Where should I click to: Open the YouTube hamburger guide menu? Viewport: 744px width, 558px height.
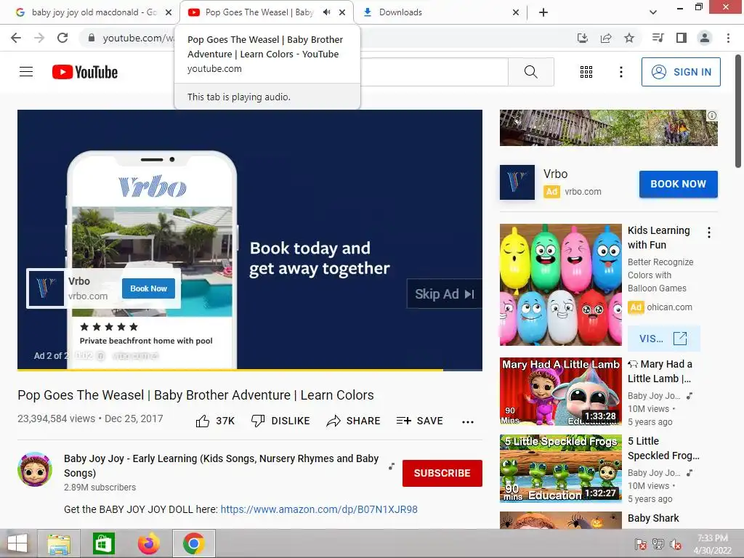26,72
